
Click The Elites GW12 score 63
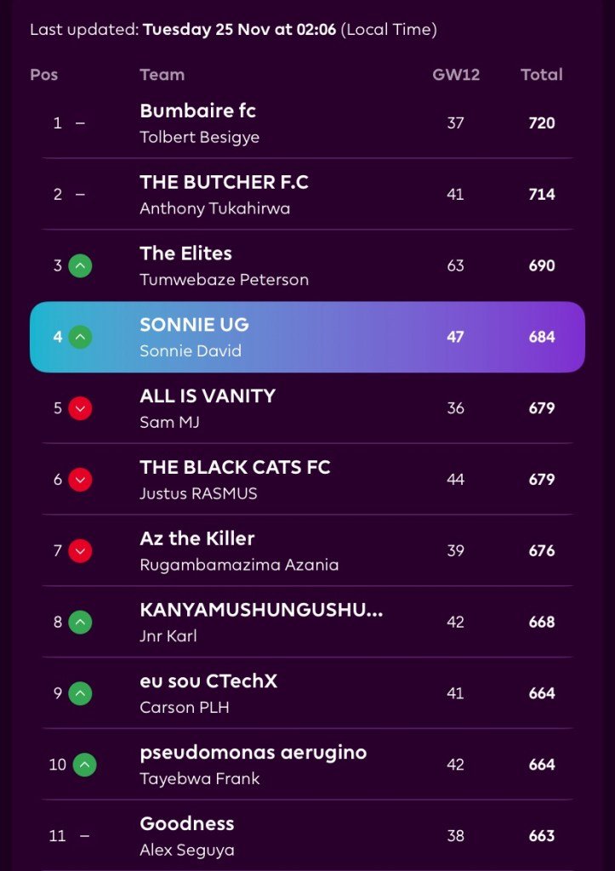(456, 266)
